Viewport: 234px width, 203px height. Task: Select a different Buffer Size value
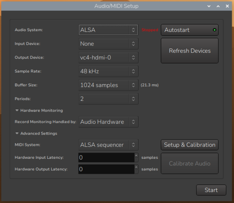tap(108, 85)
